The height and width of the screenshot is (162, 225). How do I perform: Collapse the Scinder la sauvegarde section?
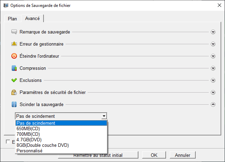[x=213, y=104]
